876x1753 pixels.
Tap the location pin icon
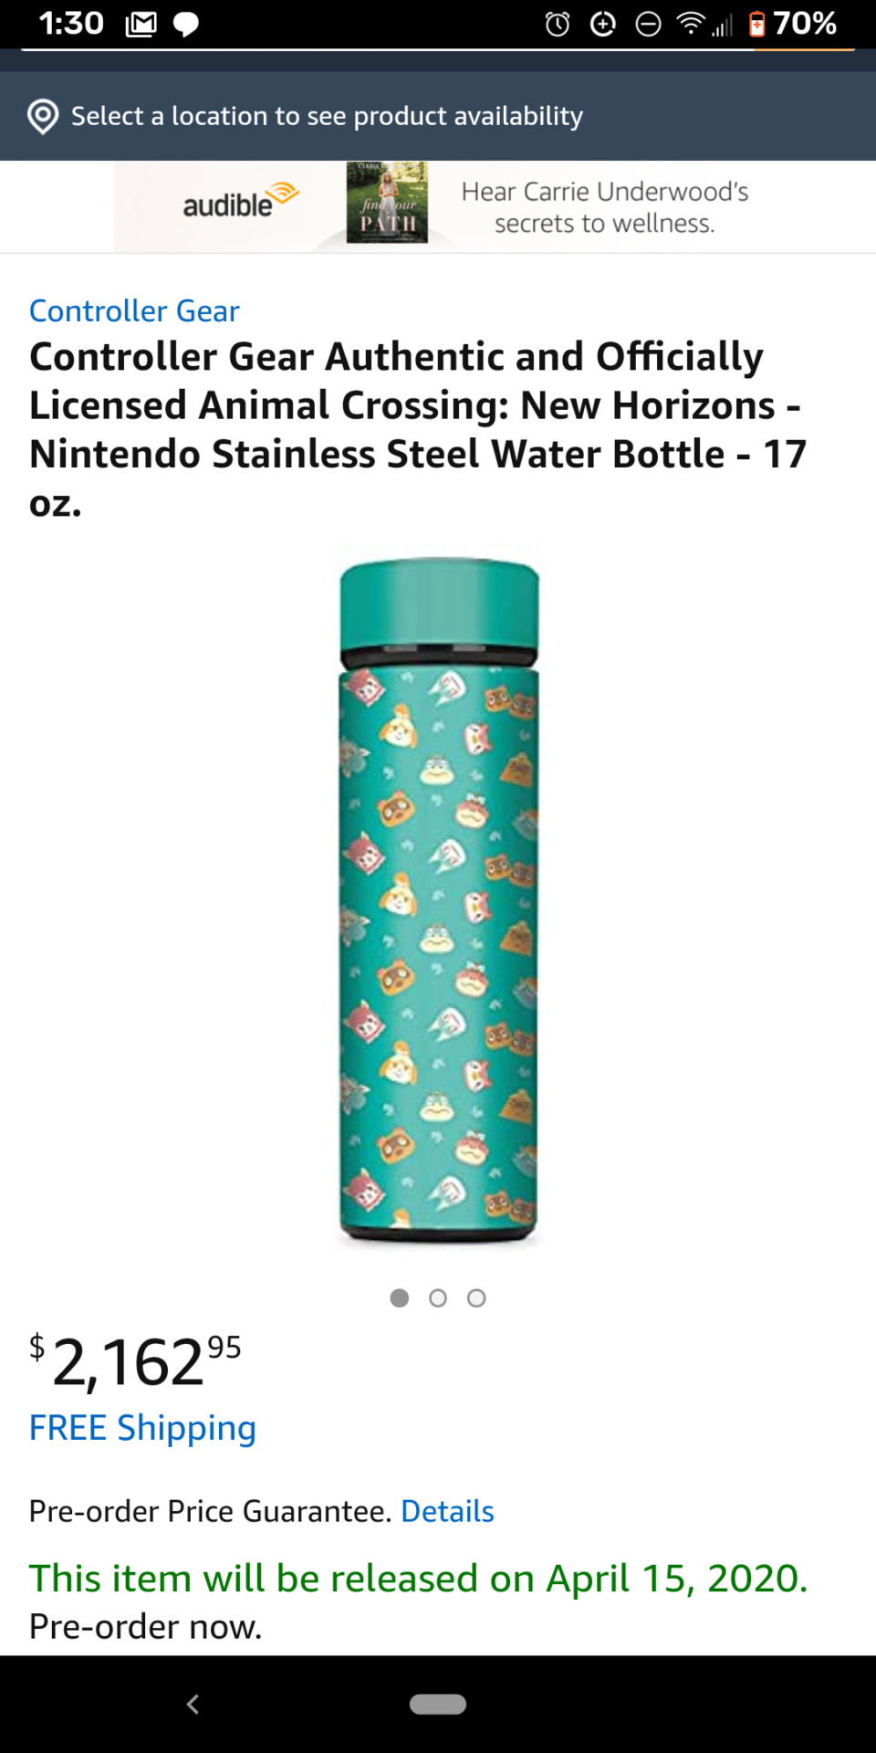43,117
